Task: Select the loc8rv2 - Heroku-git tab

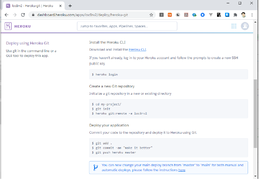Action: (x=33, y=6)
